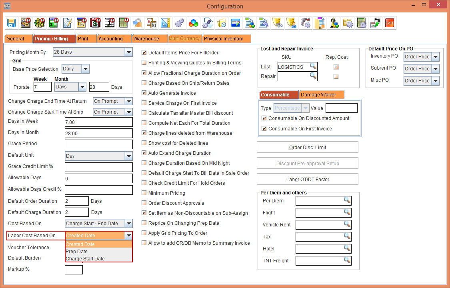Click the Order Disc. Limit button
The image size is (450, 288).
[307, 147]
